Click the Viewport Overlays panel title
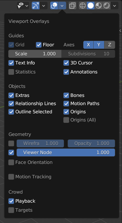 point(29,21)
